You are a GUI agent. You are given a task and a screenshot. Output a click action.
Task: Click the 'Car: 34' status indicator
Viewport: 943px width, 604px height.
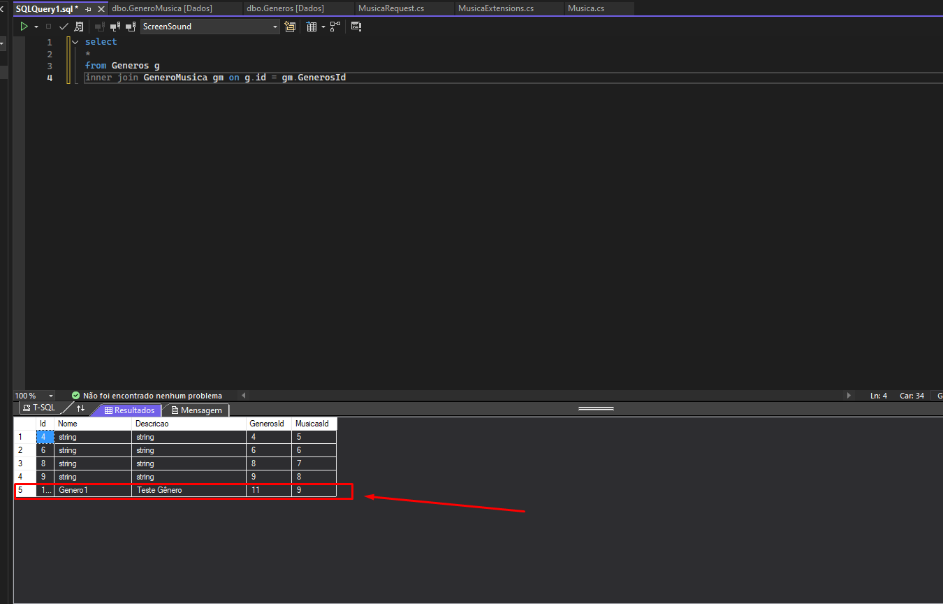click(912, 396)
